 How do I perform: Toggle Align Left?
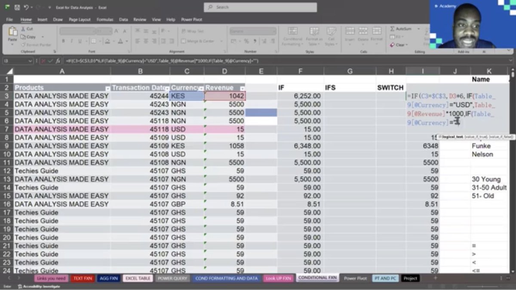point(138,41)
